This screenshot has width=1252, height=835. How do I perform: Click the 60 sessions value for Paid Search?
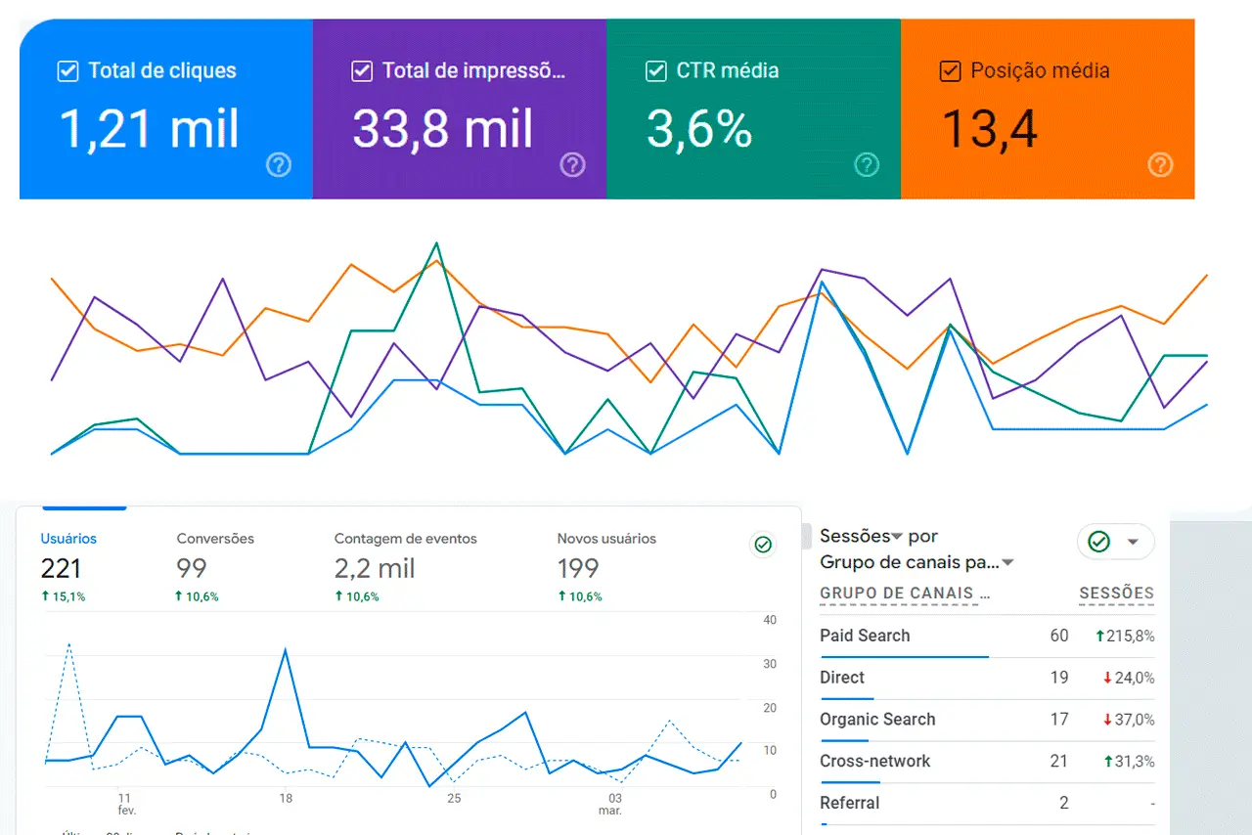[x=1059, y=637]
